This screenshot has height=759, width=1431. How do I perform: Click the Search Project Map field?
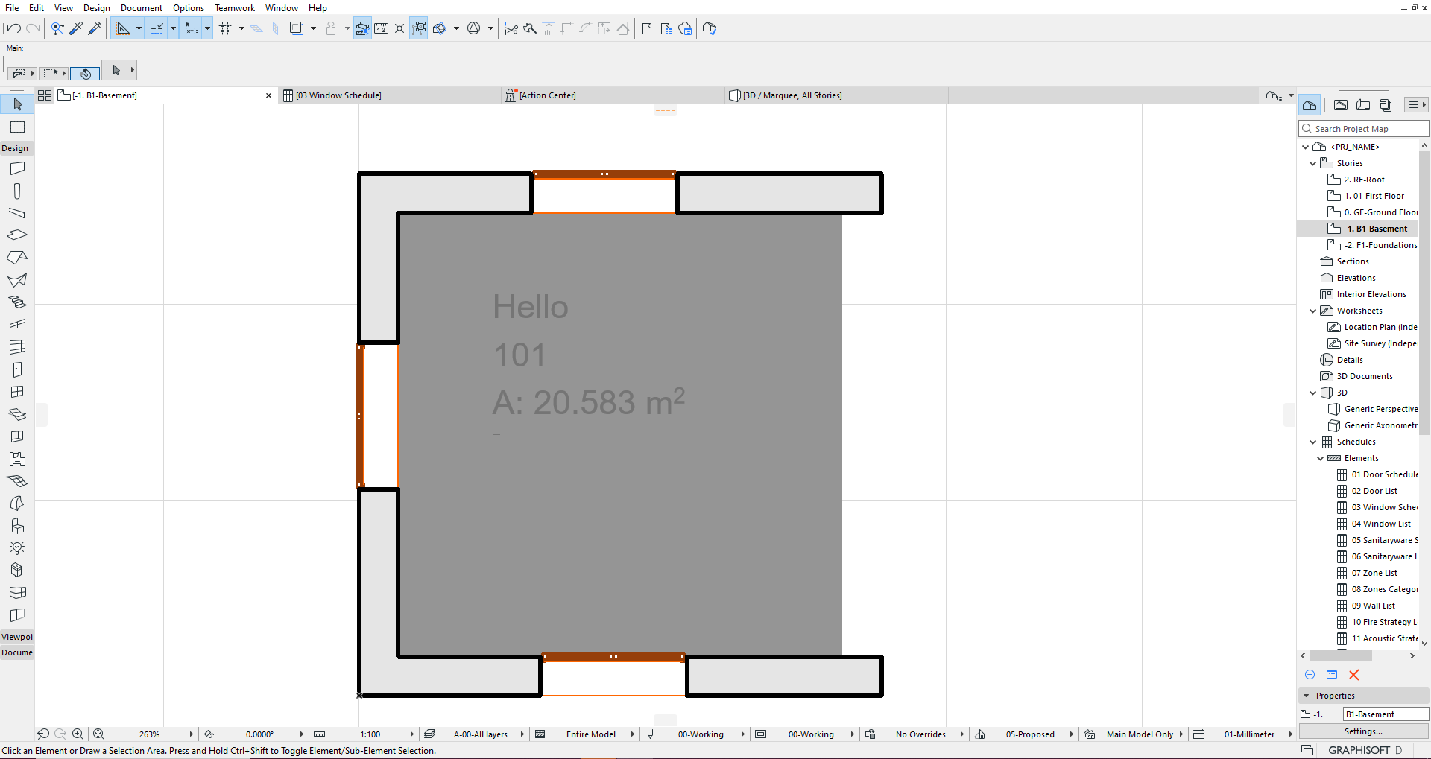coord(1363,129)
